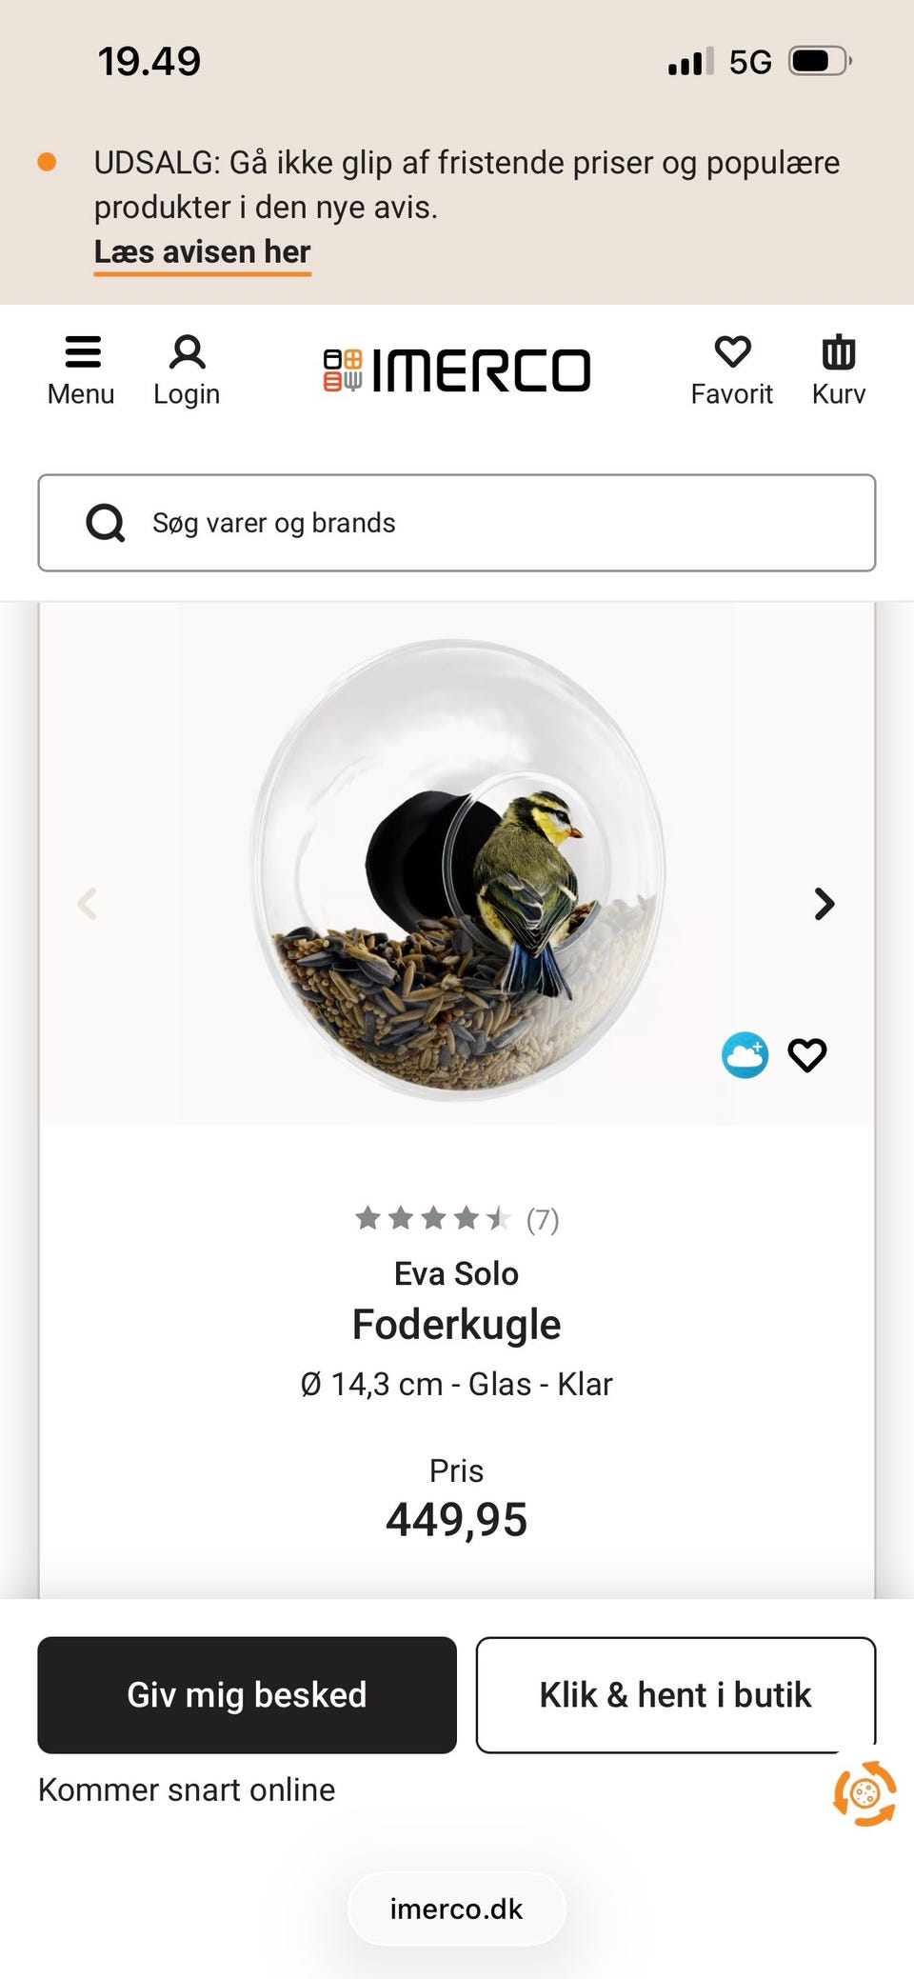Toggle the heart to favorite the Foderkugle
Image resolution: width=914 pixels, height=1979 pixels.
(x=806, y=1054)
